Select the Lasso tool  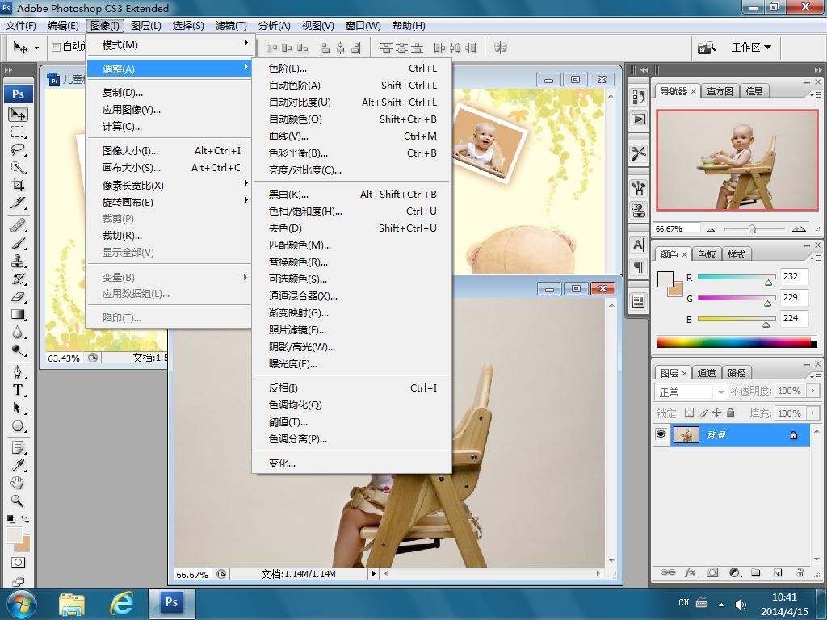pyautogui.click(x=18, y=149)
